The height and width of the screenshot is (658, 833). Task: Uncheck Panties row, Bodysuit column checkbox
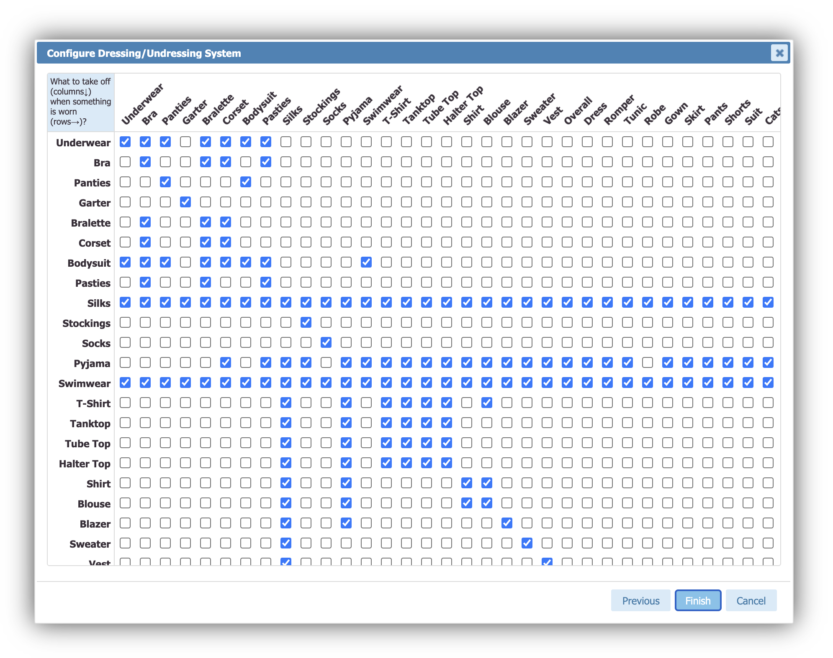click(246, 182)
